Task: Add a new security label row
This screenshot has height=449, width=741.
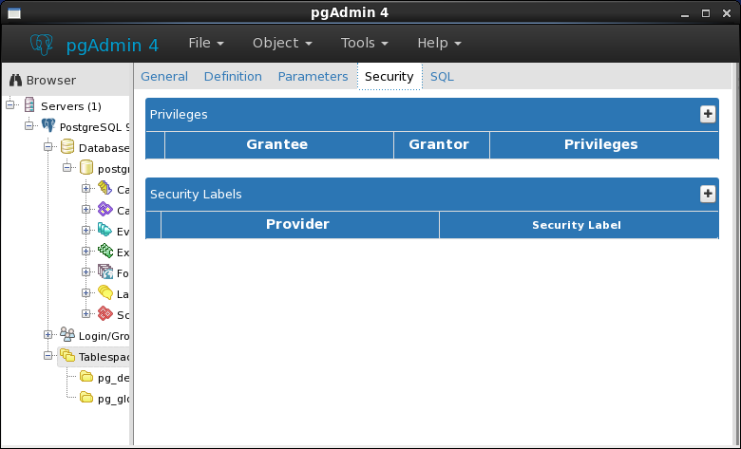Action: pyautogui.click(x=708, y=194)
